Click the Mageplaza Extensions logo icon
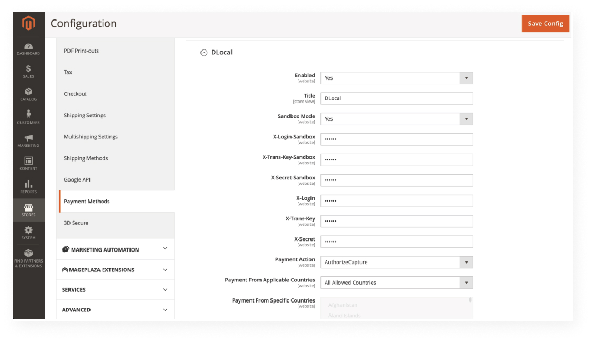The height and width of the screenshot is (342, 592). [x=65, y=270]
